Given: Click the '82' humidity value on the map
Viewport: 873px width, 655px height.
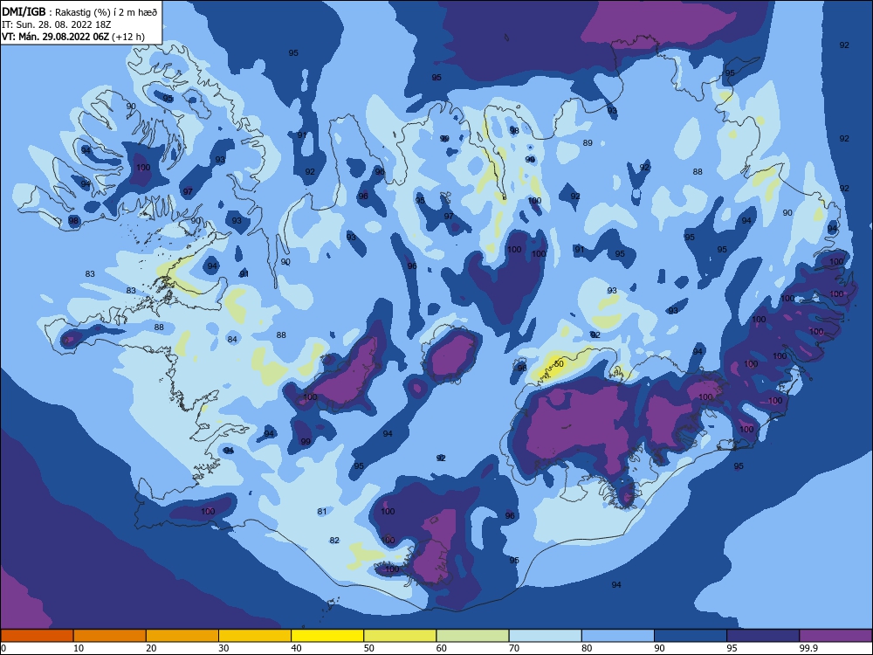Looking at the screenshot, I should pyautogui.click(x=334, y=541).
